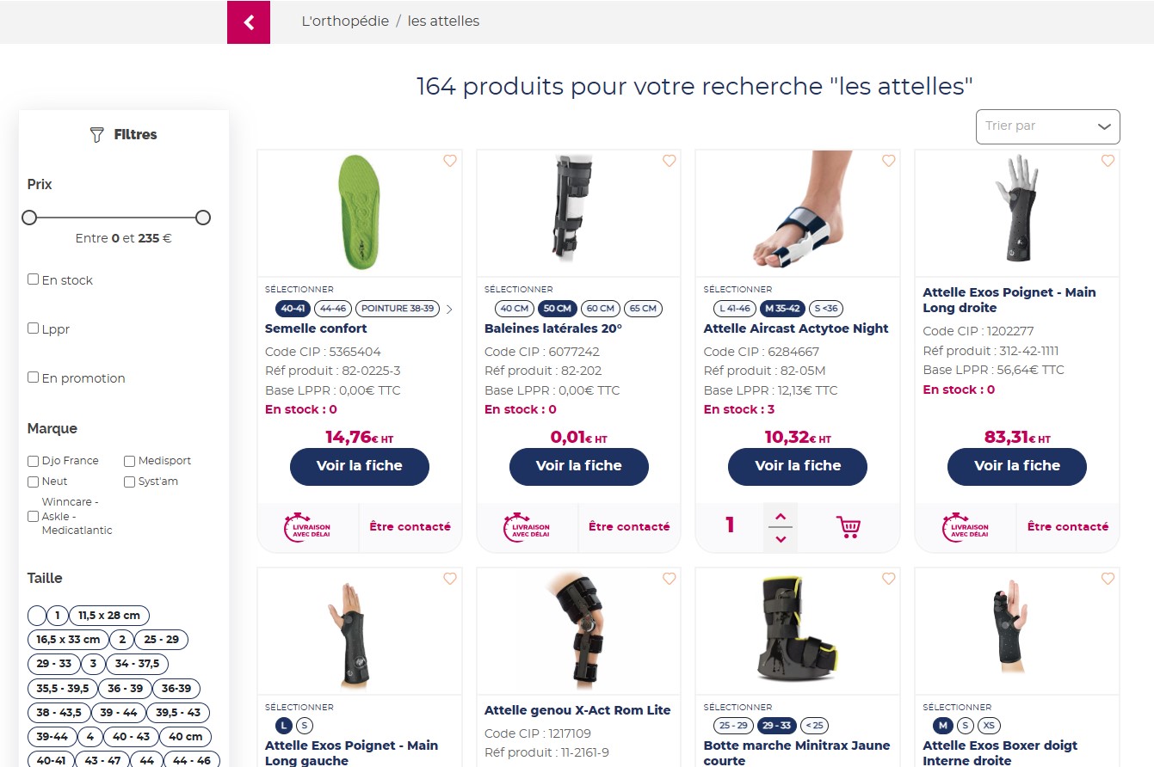Click the shopping cart icon for Actytoe Night

(849, 526)
